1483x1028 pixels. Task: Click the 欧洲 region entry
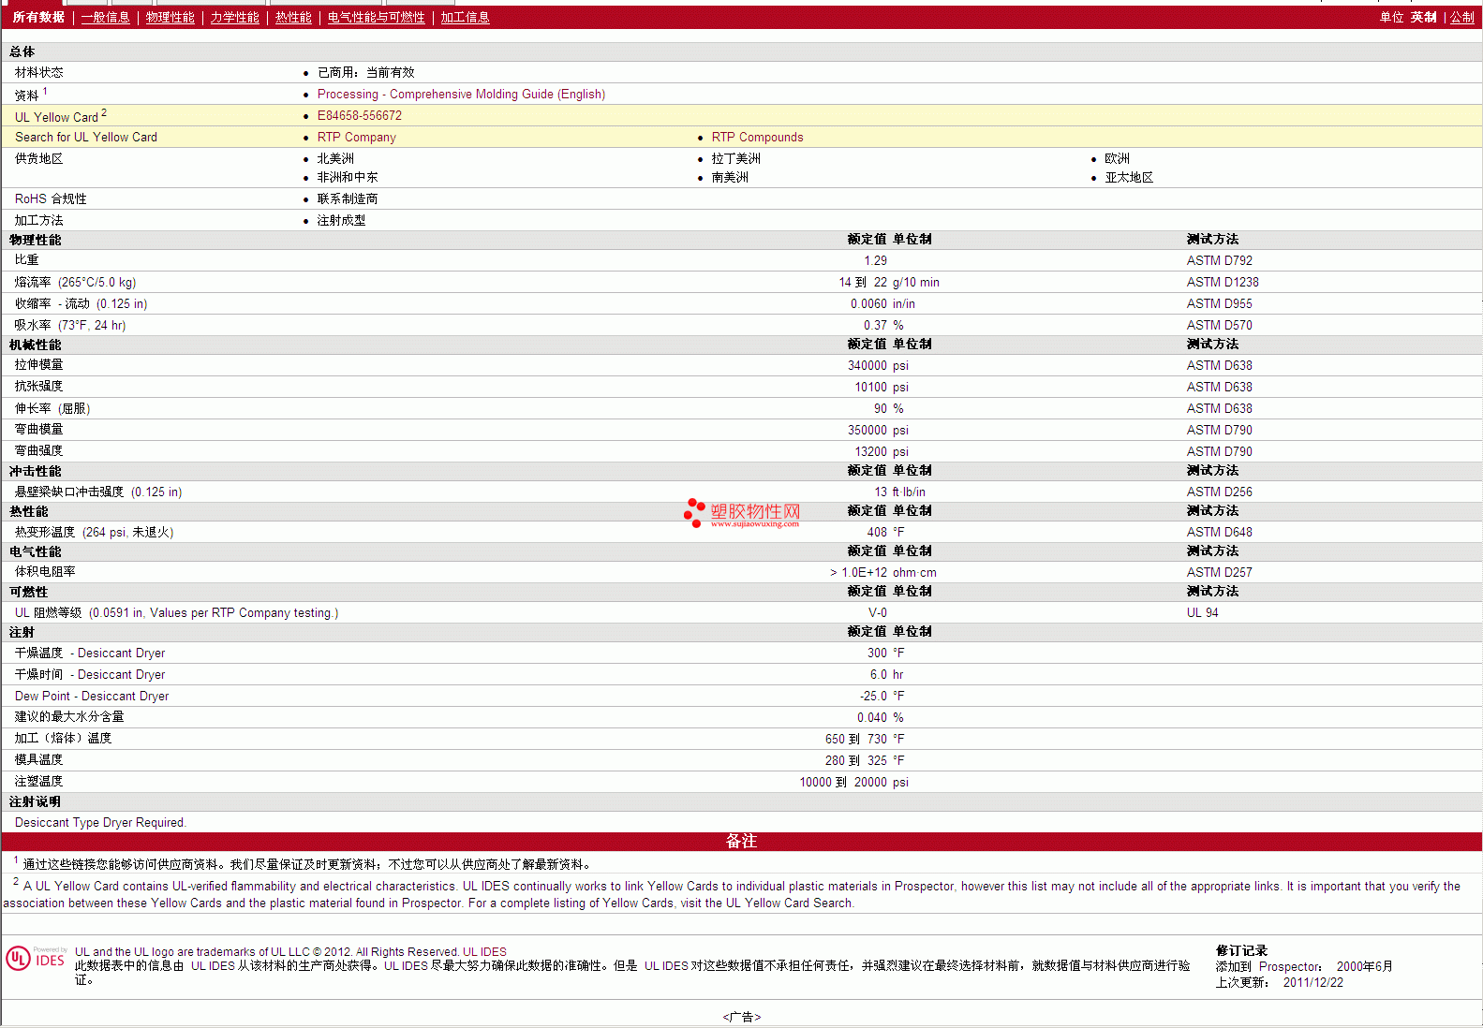(1117, 158)
